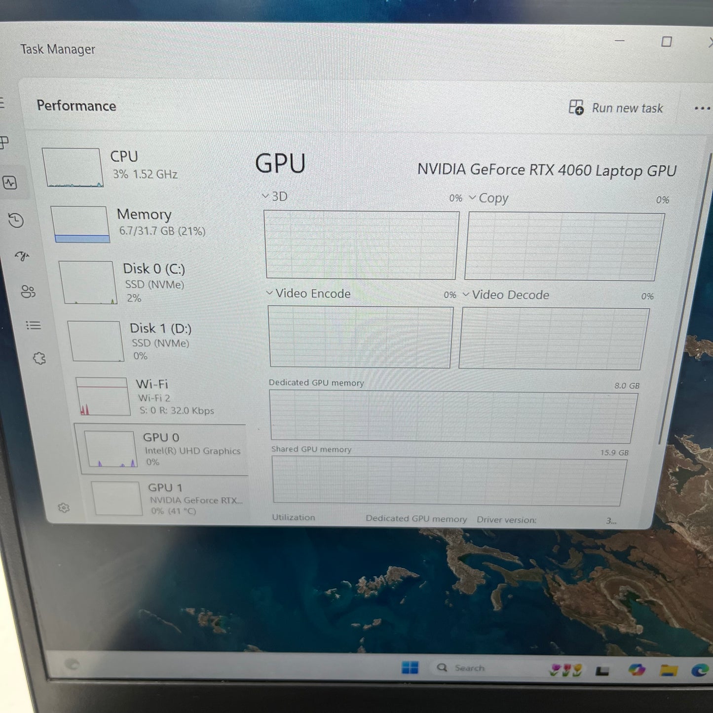
Task: Open the three-dot more options menu
Action: click(x=702, y=109)
